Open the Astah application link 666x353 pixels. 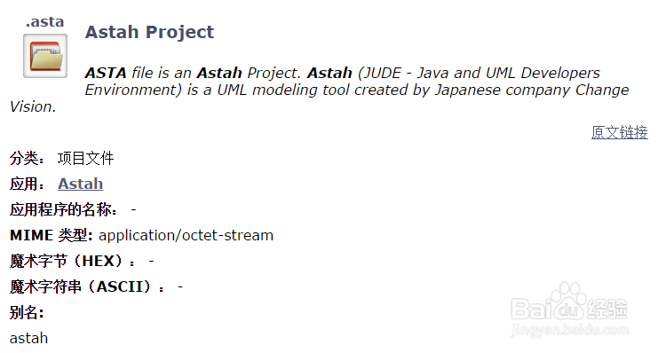tap(80, 184)
